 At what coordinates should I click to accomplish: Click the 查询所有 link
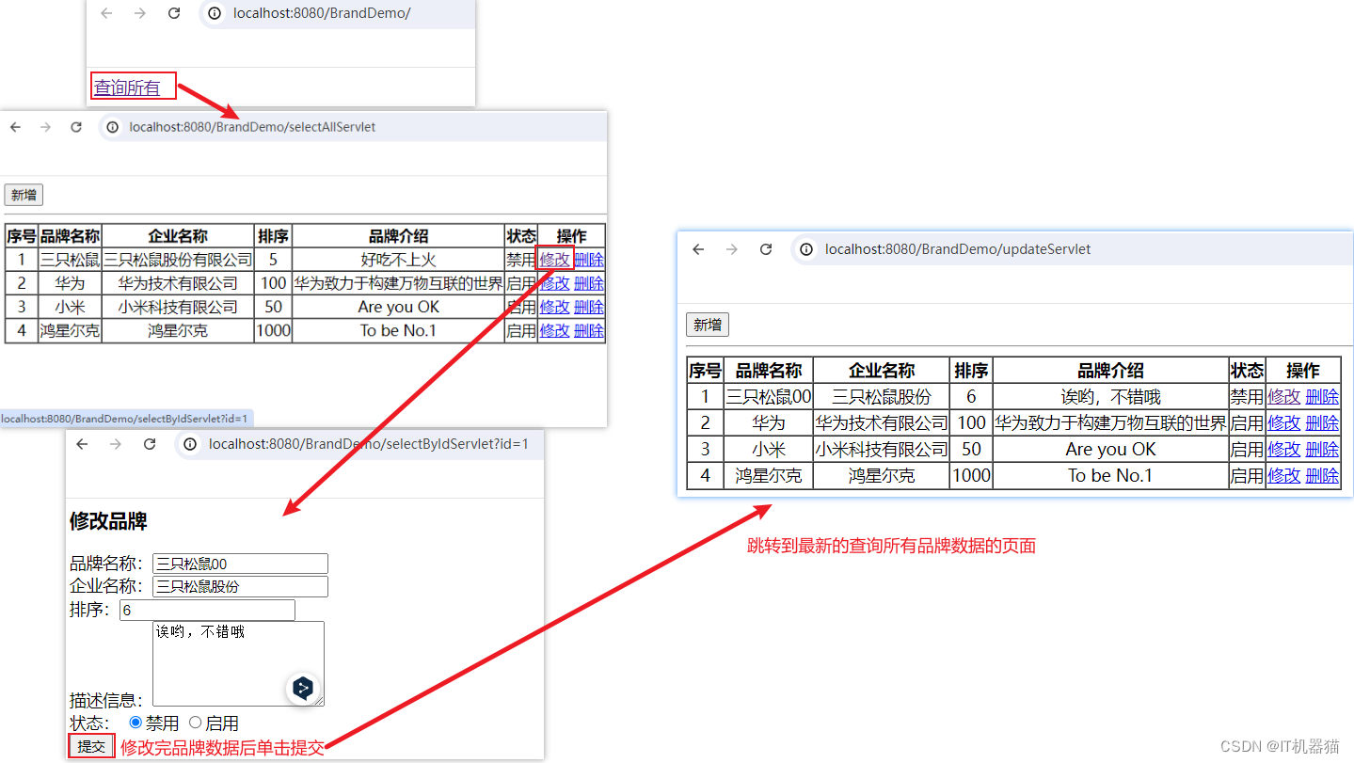127,87
